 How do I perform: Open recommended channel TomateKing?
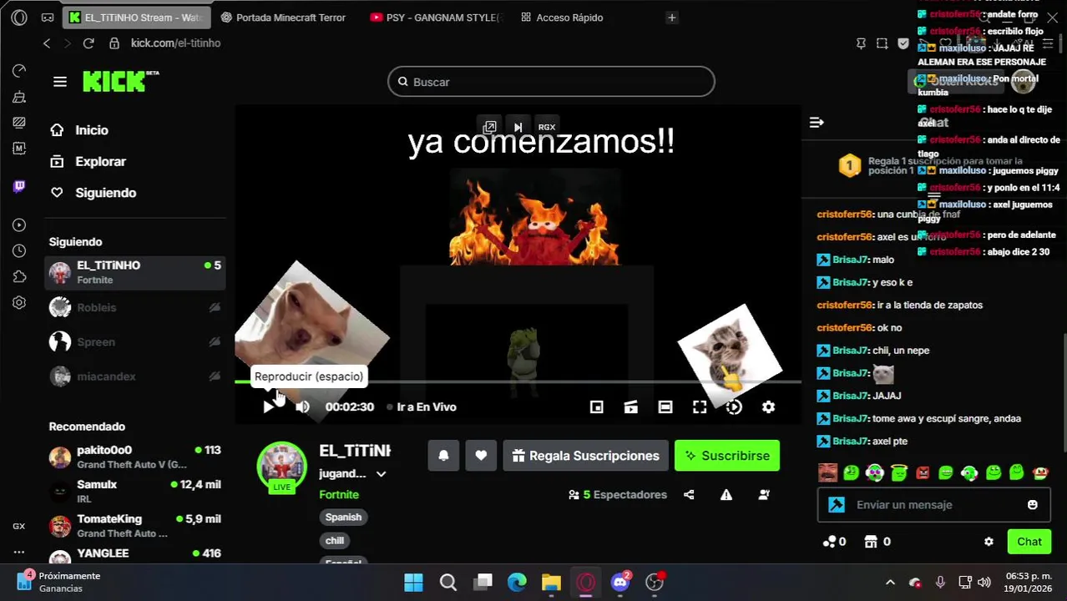[x=134, y=526]
